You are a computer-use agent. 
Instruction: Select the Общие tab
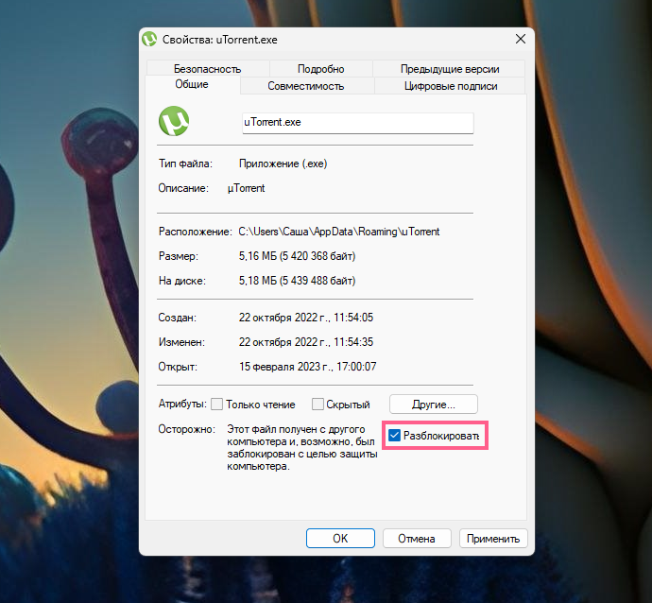[192, 84]
